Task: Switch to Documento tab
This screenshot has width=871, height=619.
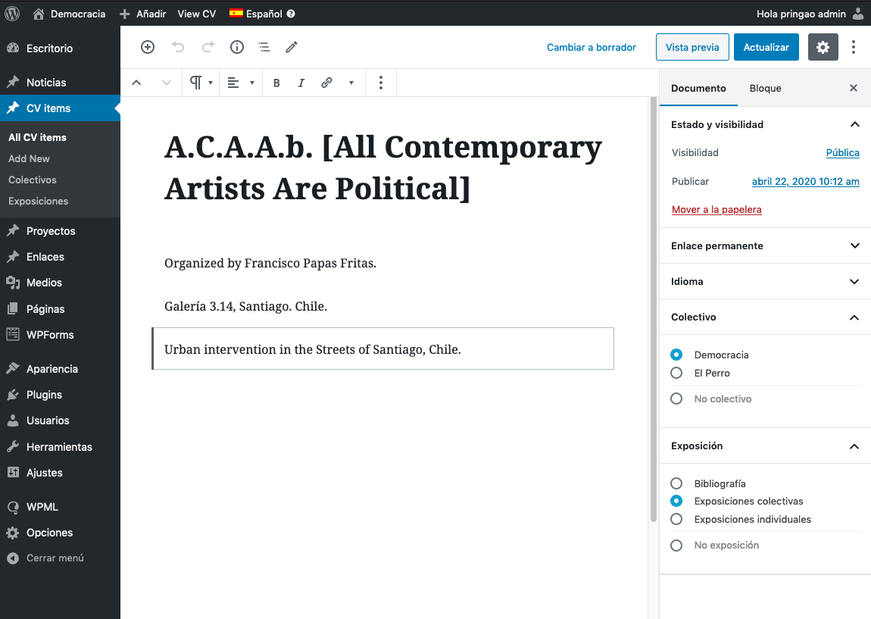Action: (x=698, y=88)
